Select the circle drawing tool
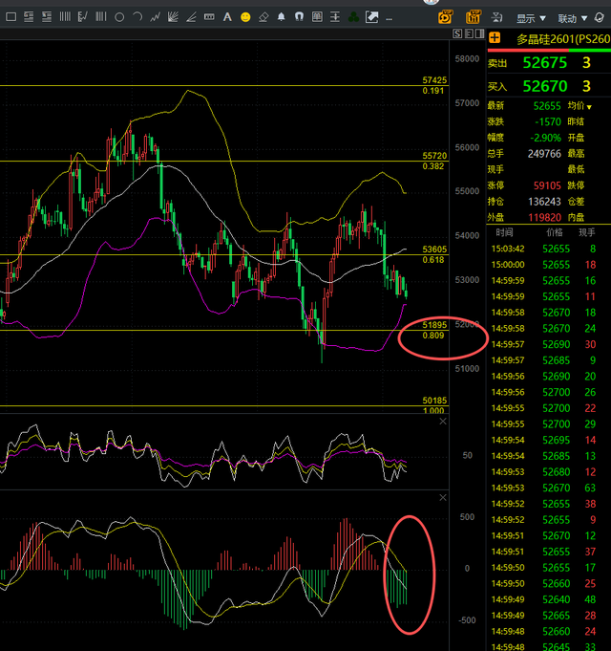 119,17
